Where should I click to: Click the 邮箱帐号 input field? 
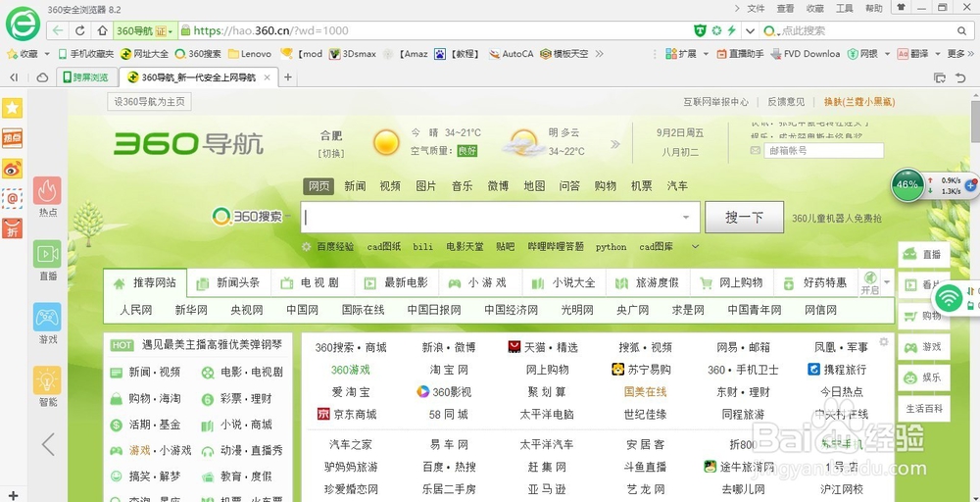[x=824, y=151]
